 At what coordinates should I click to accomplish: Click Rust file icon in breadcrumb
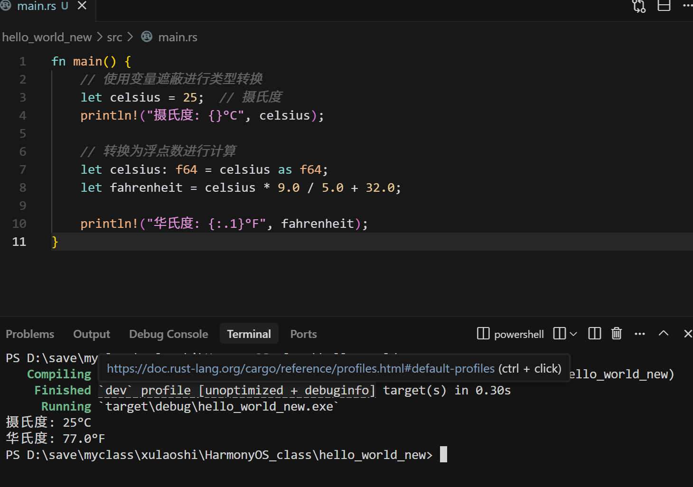[x=147, y=37]
